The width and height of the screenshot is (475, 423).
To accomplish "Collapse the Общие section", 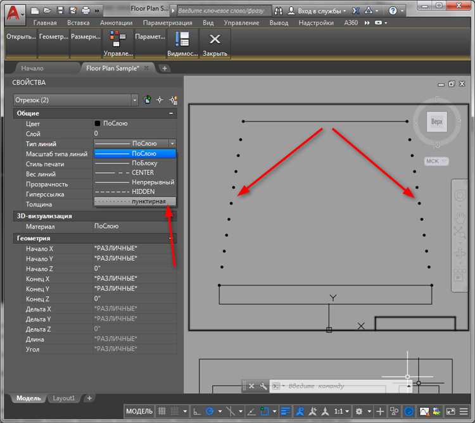I will [x=171, y=113].
